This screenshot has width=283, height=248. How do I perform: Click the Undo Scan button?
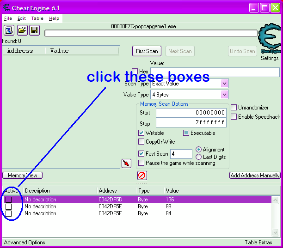click(242, 51)
